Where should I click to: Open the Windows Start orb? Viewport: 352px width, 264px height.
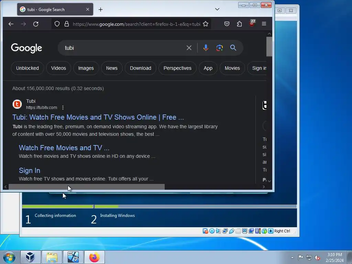(x=9, y=257)
